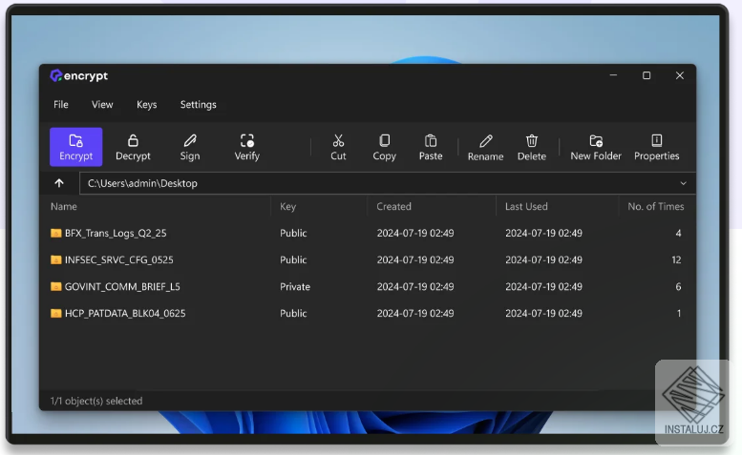Click Created date of GOVINT_COMM_BRIEF_L5 row
Viewport: 742px width, 455px height.
coord(415,286)
